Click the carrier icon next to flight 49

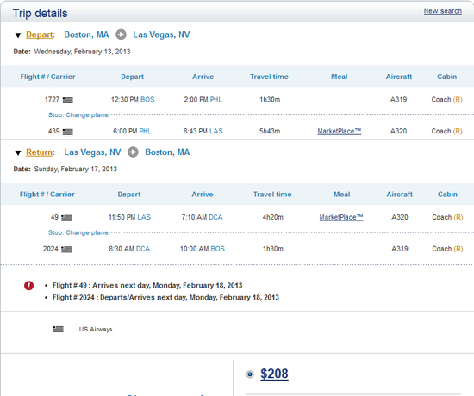point(66,218)
